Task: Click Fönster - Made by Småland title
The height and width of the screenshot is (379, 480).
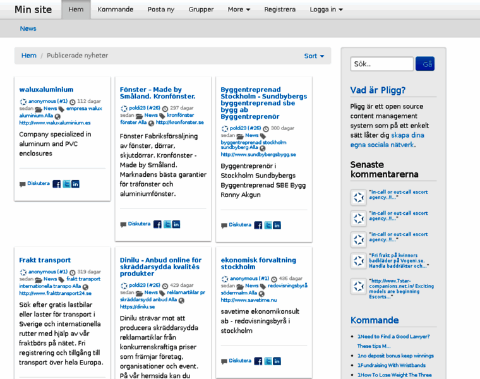Action: click(x=157, y=93)
